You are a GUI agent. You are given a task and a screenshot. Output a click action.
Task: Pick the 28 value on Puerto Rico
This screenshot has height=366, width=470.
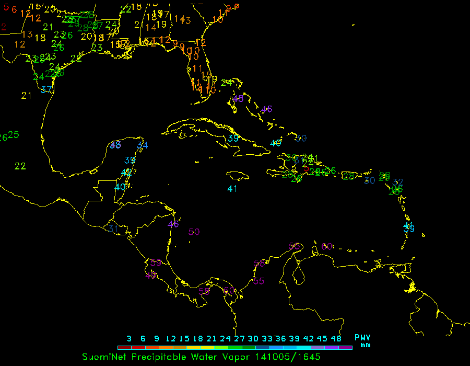(348, 176)
